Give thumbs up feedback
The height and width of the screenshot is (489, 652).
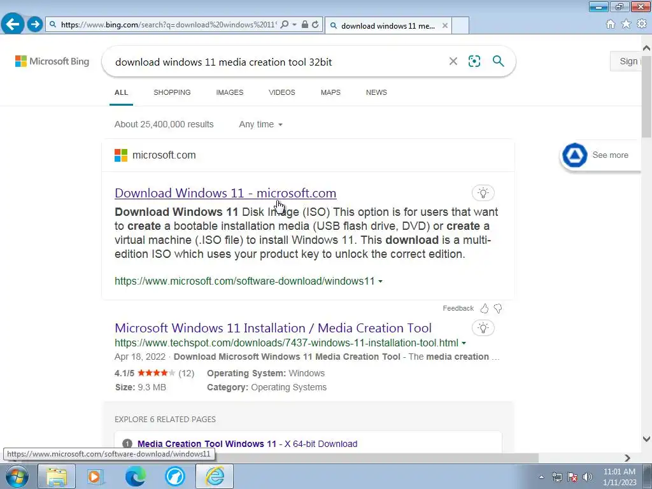[x=484, y=308]
